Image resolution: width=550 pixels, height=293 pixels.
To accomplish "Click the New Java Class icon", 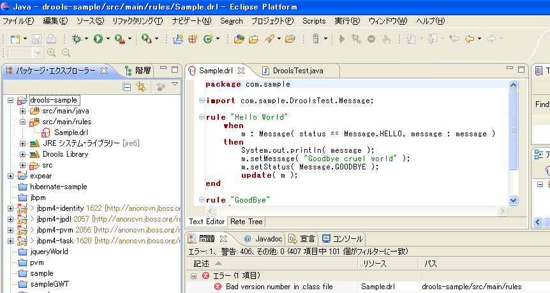I will (207, 39).
